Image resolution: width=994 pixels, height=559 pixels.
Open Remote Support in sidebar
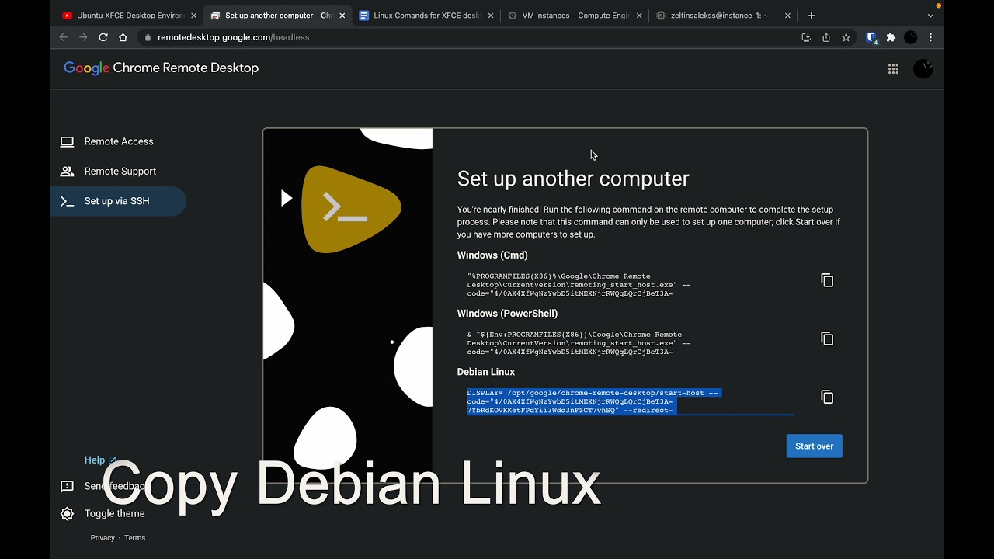(118, 171)
